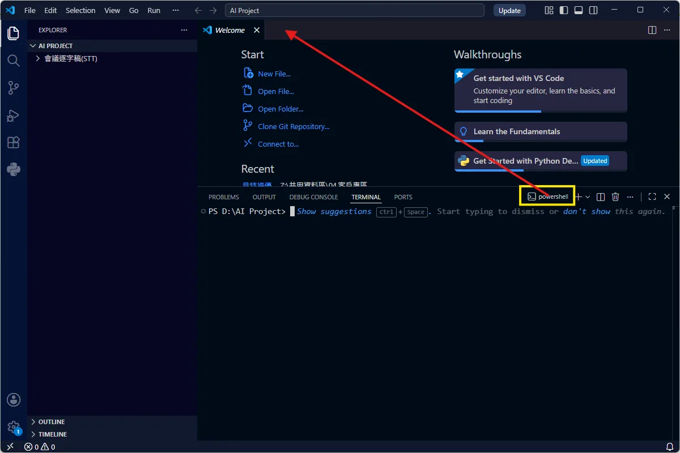
Task: Split the terminal
Action: coord(601,196)
